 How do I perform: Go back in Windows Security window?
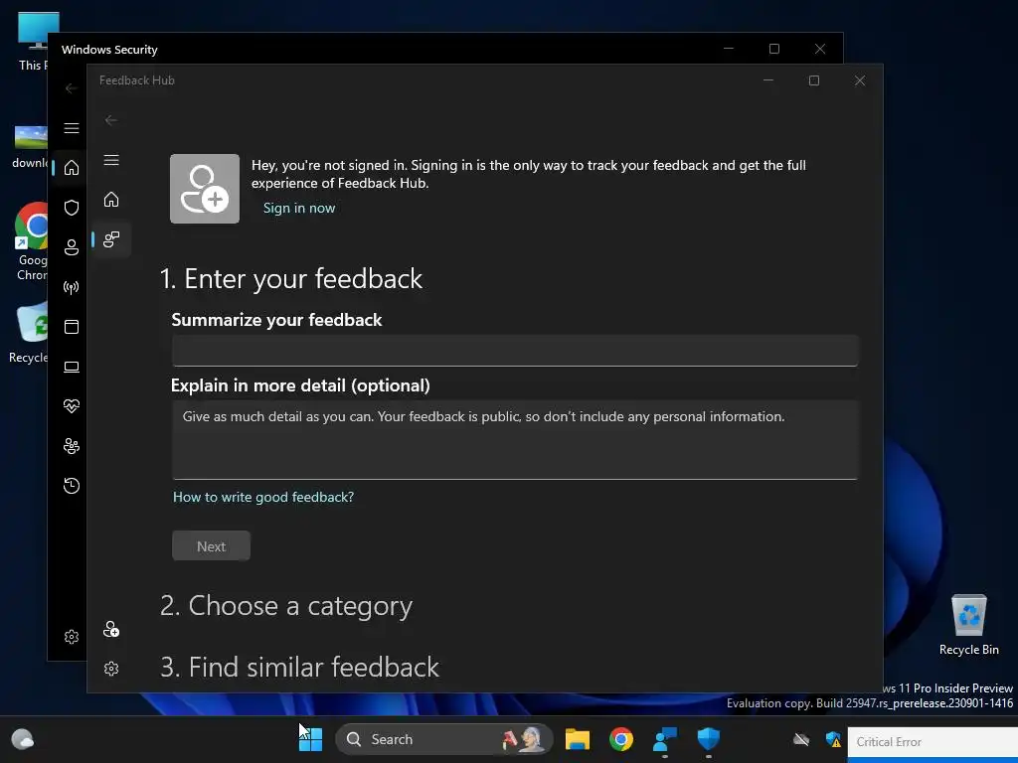click(x=72, y=88)
